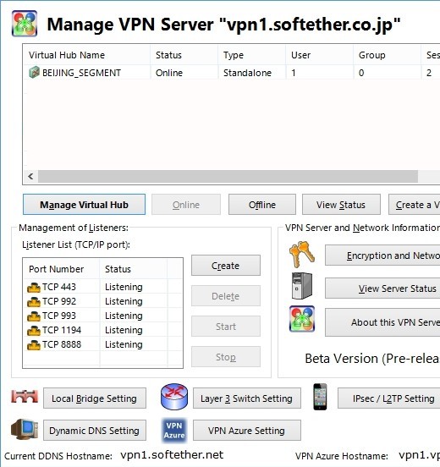Click the Layer 3 router icon
Screen dimensions: 440x467
(x=174, y=397)
